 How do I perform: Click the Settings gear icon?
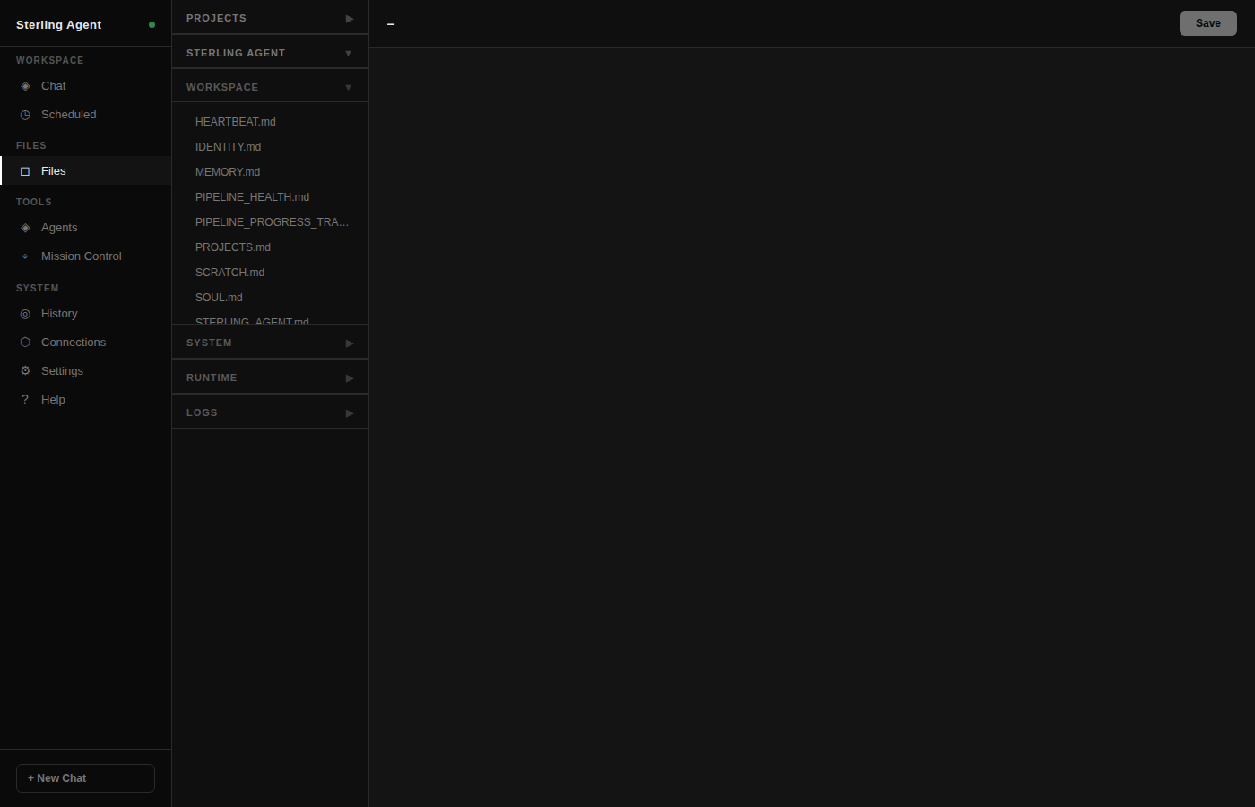[25, 371]
